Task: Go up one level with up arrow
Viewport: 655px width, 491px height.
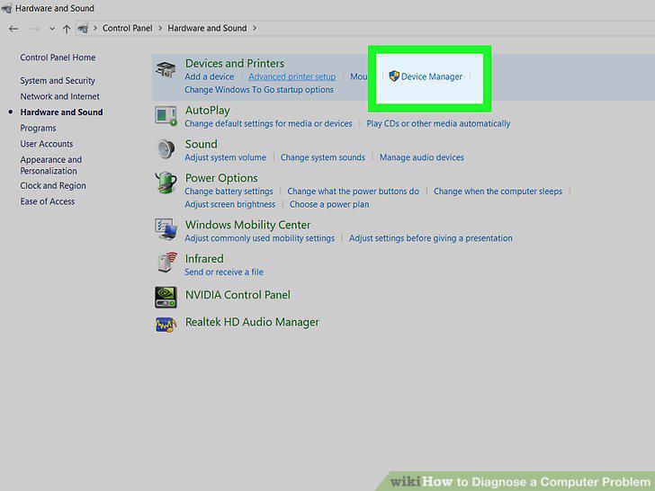Action: tap(67, 29)
